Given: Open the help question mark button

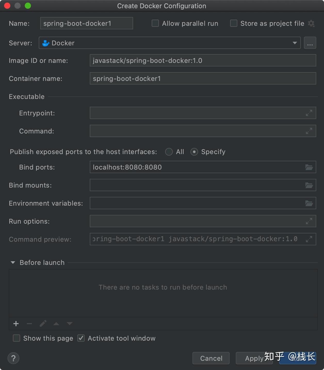Looking at the screenshot, I should click(x=13, y=358).
